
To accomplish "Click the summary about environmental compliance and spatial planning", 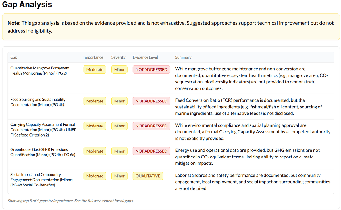I will point(253,132).
